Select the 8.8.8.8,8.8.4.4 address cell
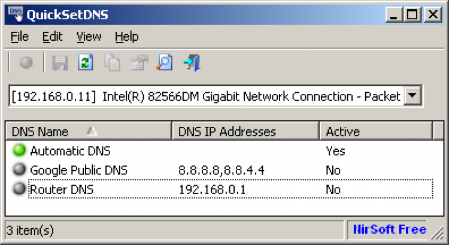This screenshot has height=245, width=449. click(221, 171)
